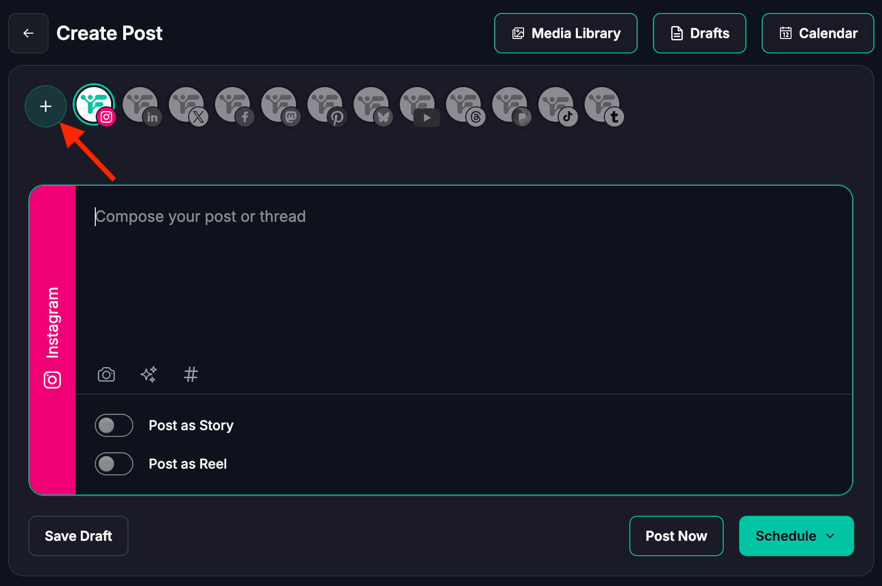
Task: Deselect the active Instagram account avatar
Action: tap(94, 105)
